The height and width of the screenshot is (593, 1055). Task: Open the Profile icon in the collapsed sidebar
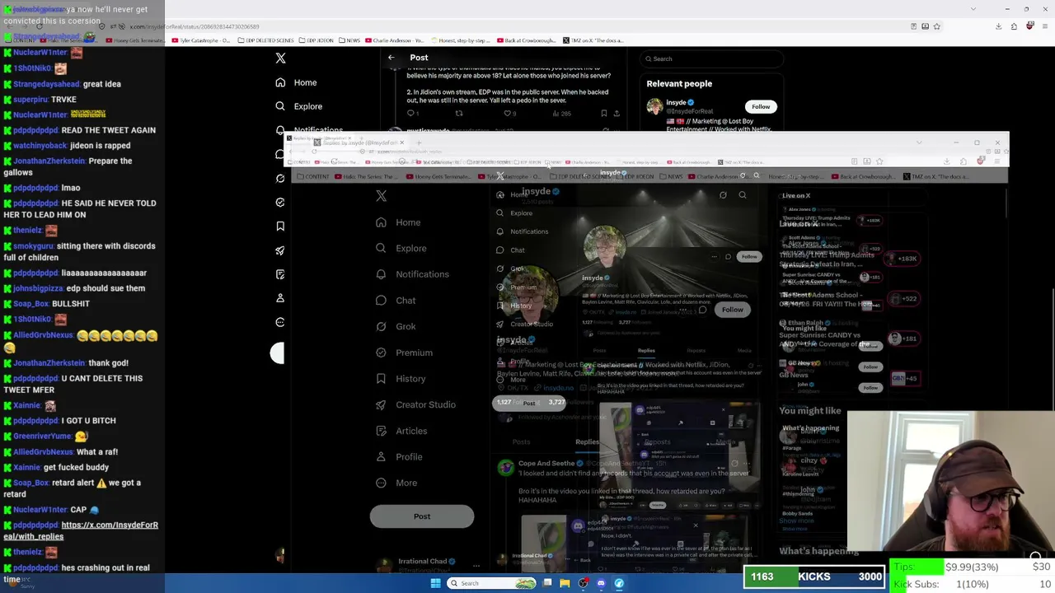pyautogui.click(x=280, y=298)
